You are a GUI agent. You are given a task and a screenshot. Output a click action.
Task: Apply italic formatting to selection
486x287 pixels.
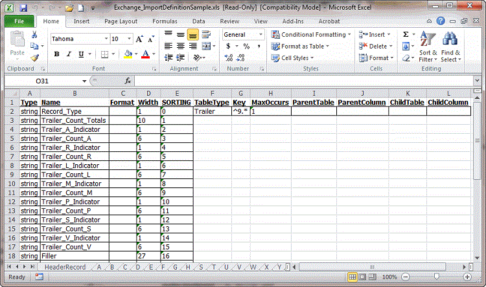coord(67,54)
